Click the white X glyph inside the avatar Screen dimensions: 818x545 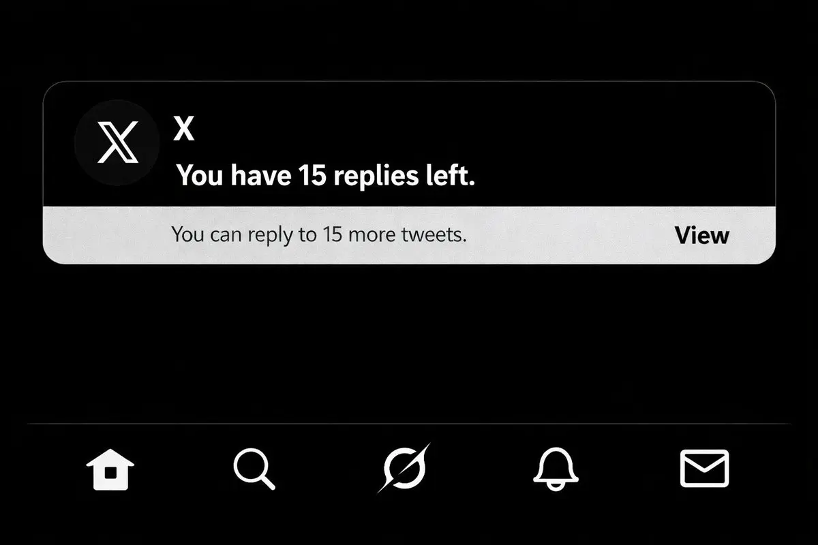point(118,142)
